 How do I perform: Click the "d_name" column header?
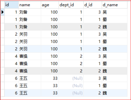[115, 5]
